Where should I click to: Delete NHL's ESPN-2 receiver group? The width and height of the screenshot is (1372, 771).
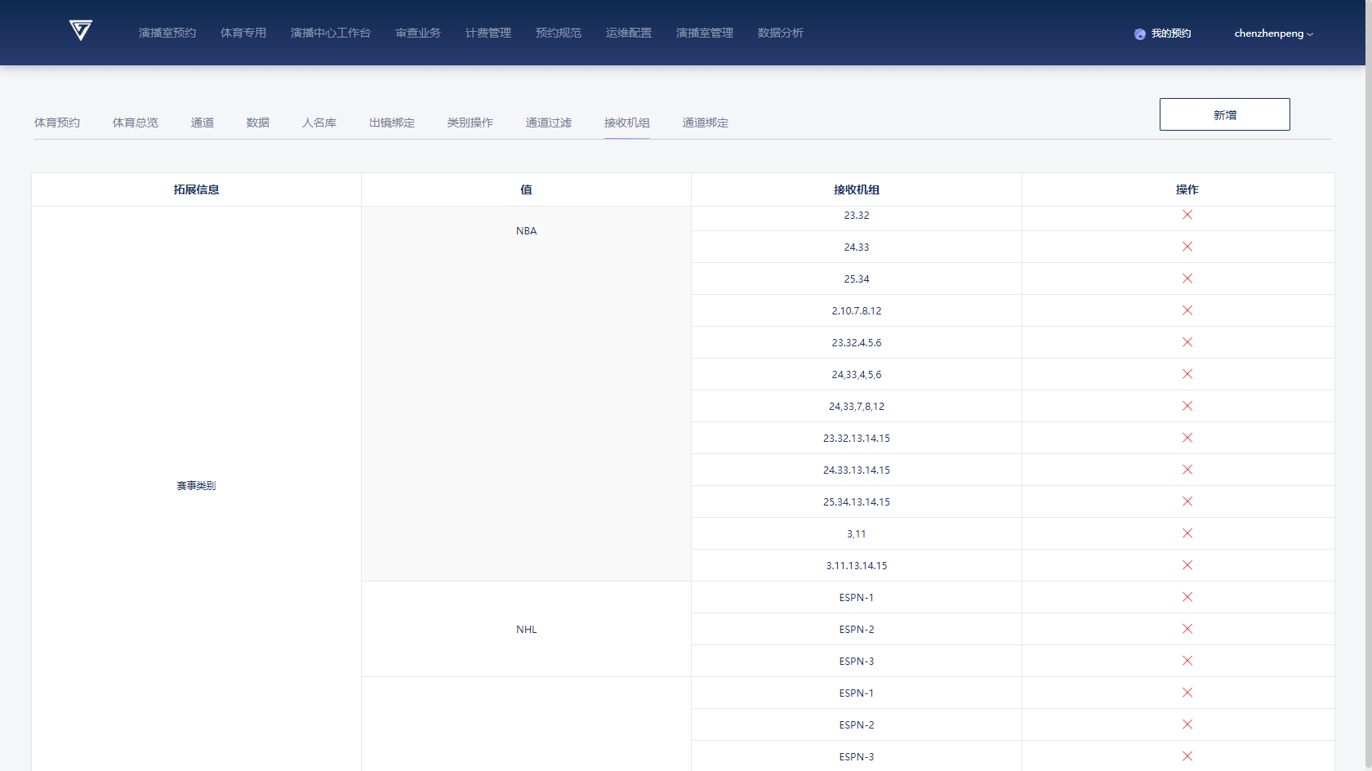click(1187, 629)
